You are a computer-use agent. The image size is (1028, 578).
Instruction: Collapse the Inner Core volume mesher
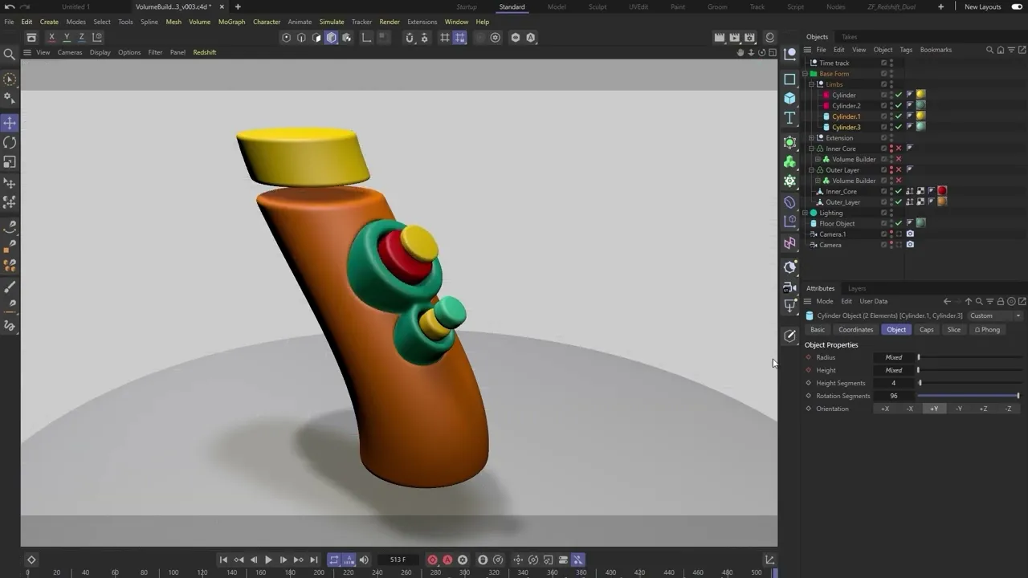click(x=811, y=149)
